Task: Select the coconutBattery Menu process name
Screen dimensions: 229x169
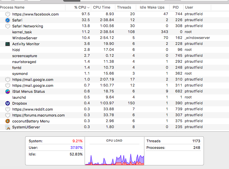Action: tap(31, 121)
